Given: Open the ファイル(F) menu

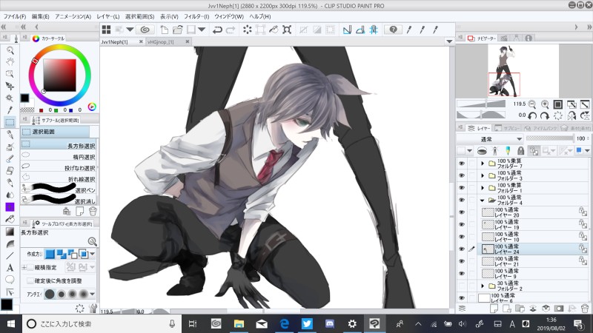Looking at the screenshot, I should [15, 16].
